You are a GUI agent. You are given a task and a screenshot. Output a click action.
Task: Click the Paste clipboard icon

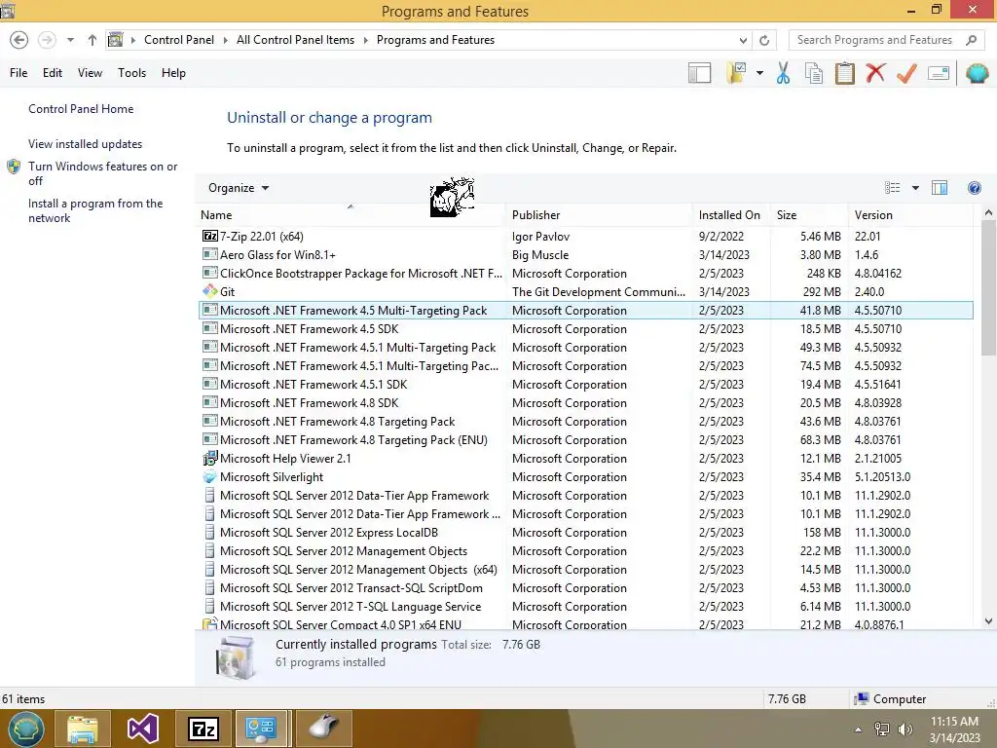[x=844, y=73]
